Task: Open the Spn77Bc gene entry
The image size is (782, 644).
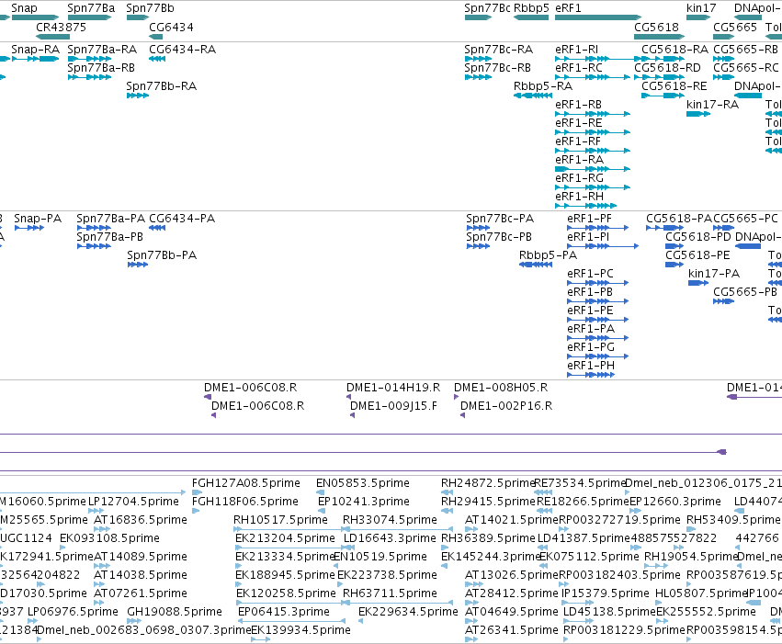Action: pyautogui.click(x=478, y=17)
